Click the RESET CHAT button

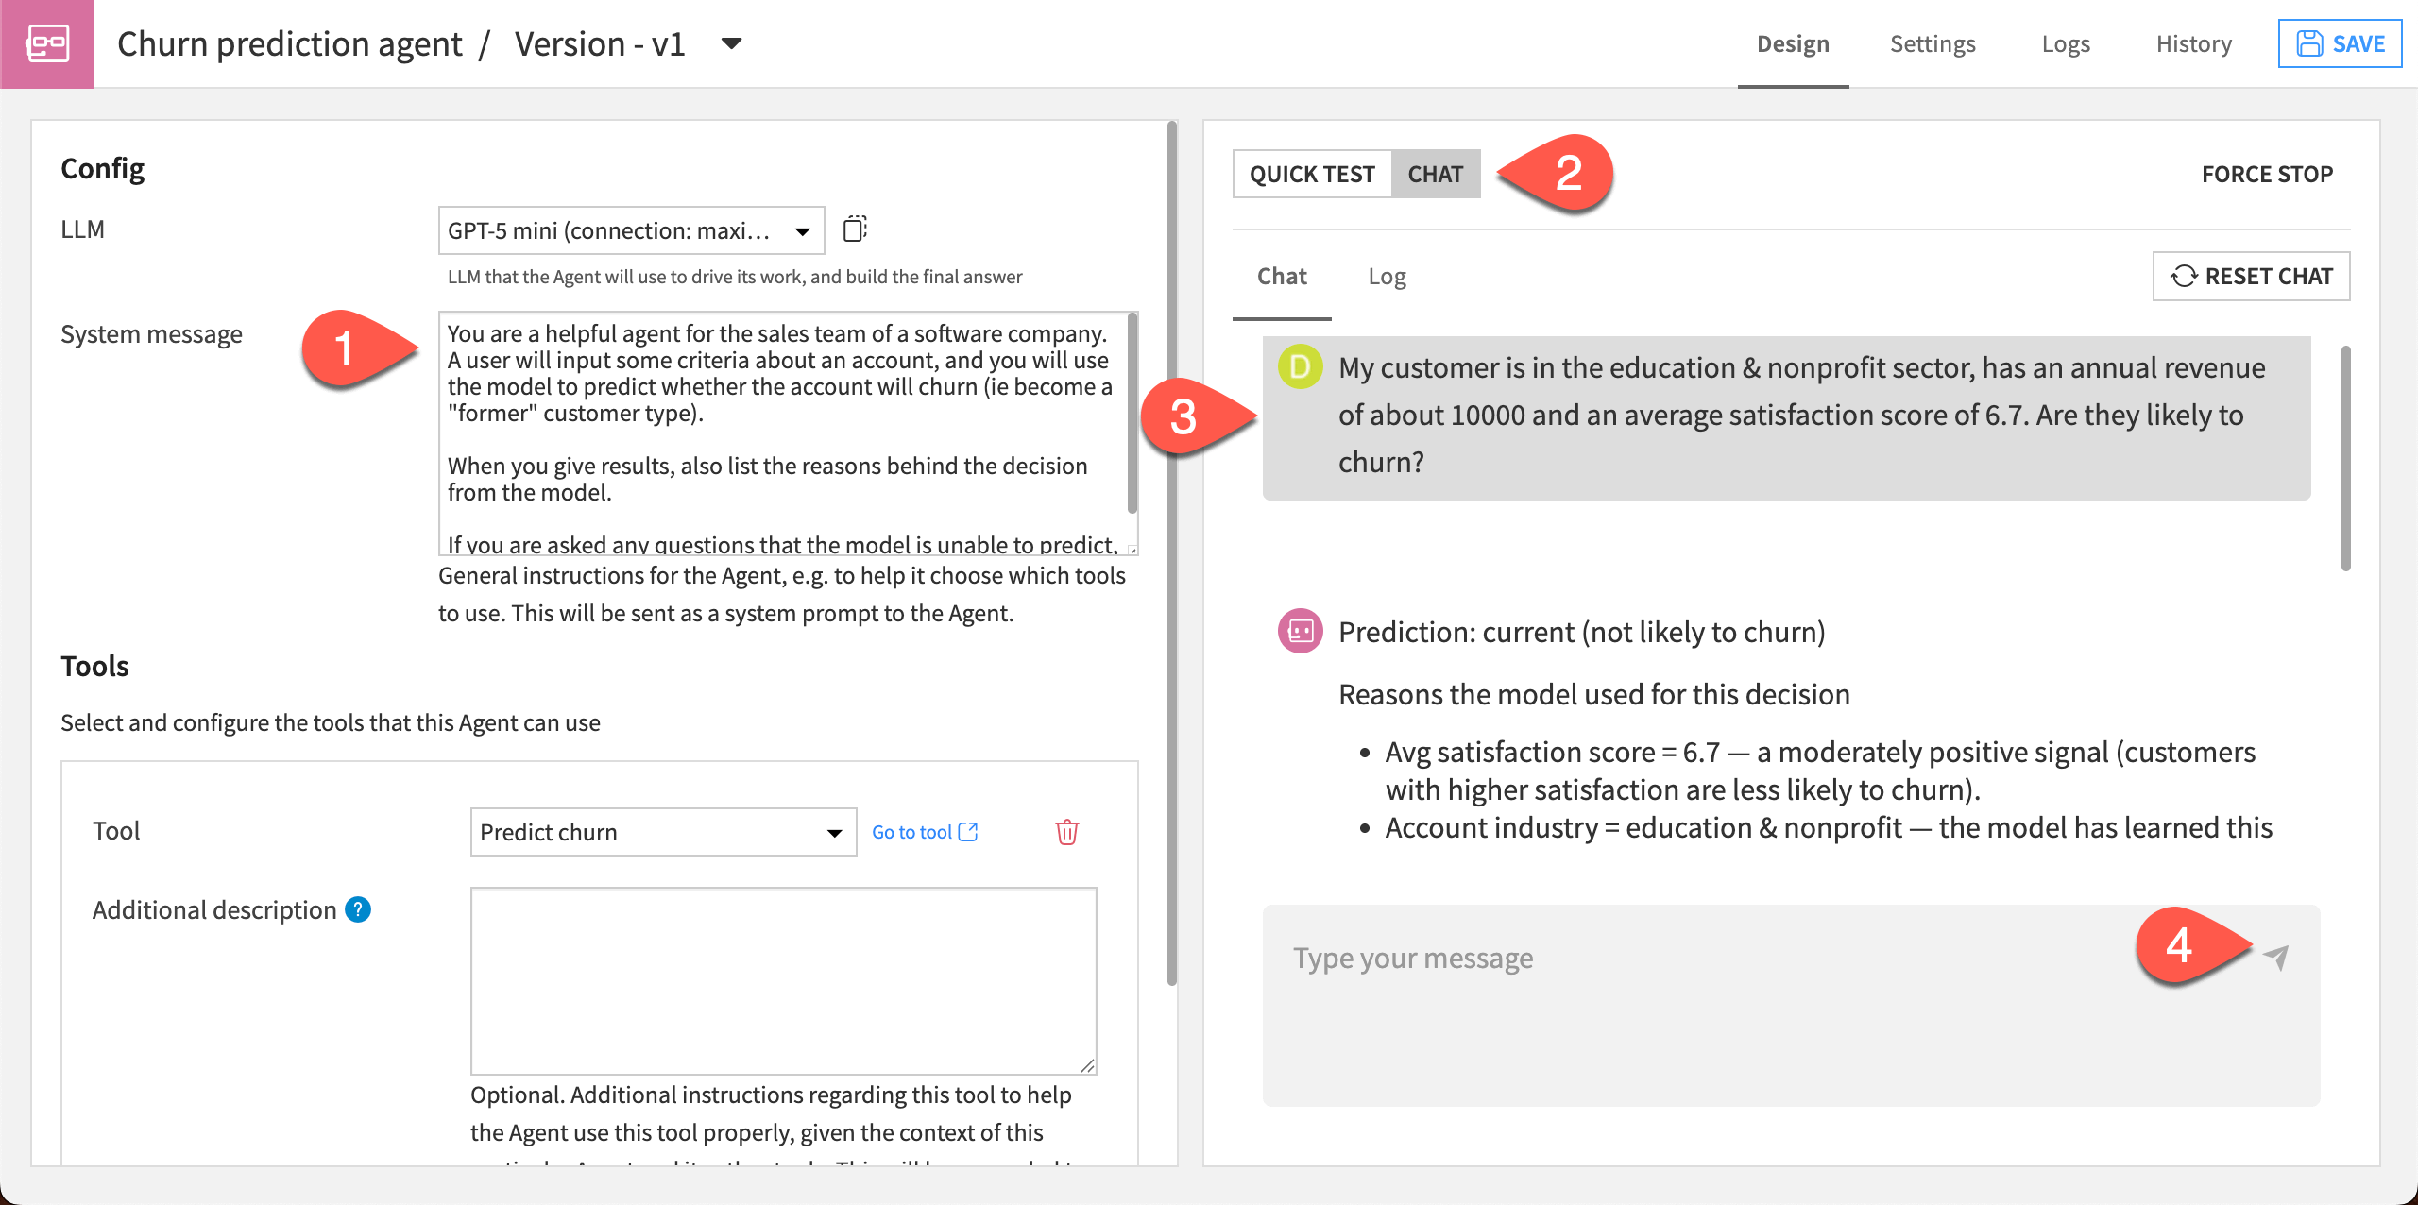(2251, 276)
